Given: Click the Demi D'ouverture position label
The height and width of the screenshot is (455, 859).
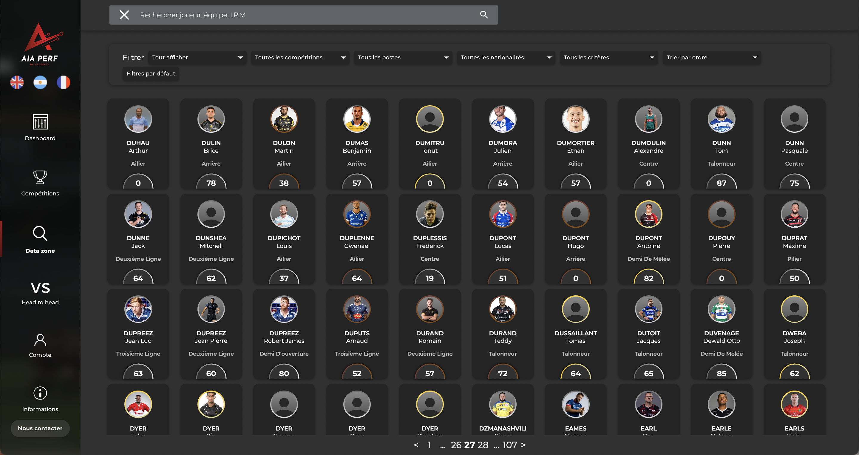Looking at the screenshot, I should pyautogui.click(x=284, y=354).
